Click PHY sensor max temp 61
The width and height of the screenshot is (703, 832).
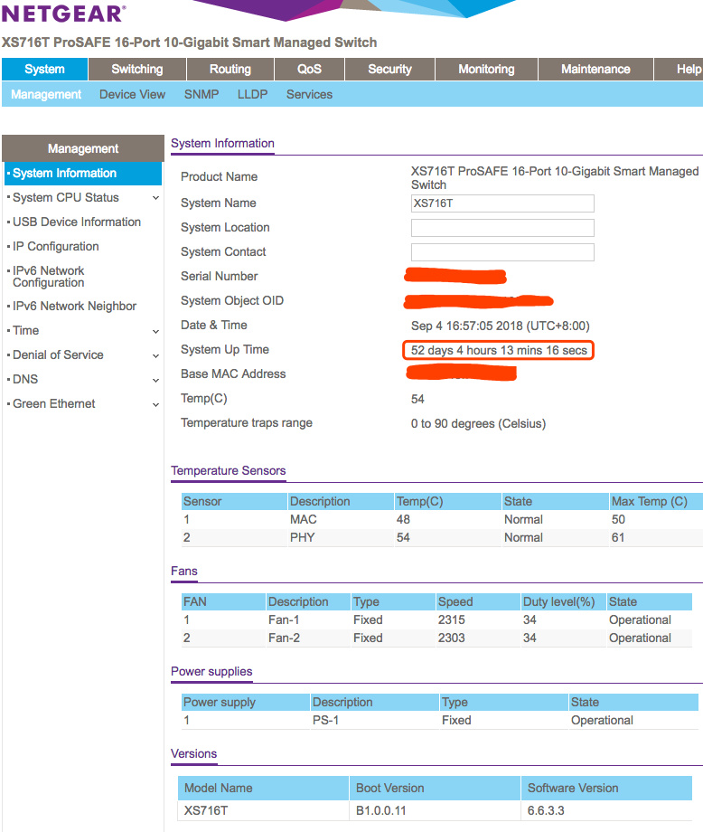(x=618, y=537)
